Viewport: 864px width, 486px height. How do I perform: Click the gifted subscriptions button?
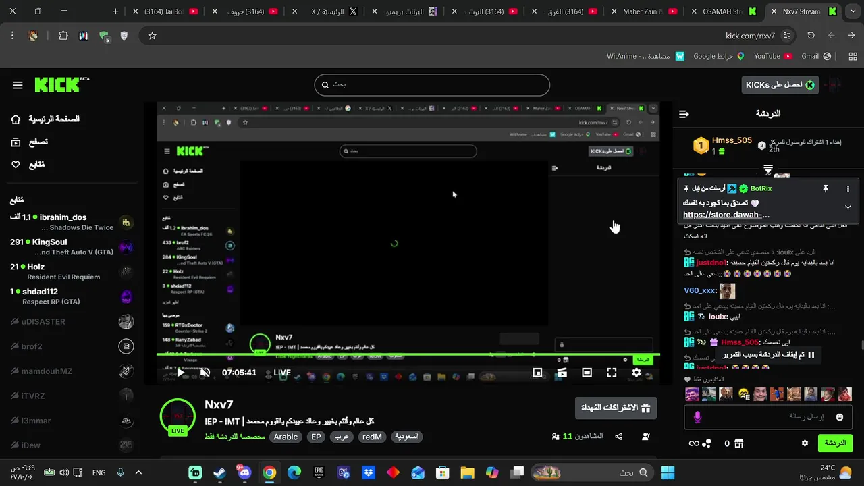click(616, 408)
